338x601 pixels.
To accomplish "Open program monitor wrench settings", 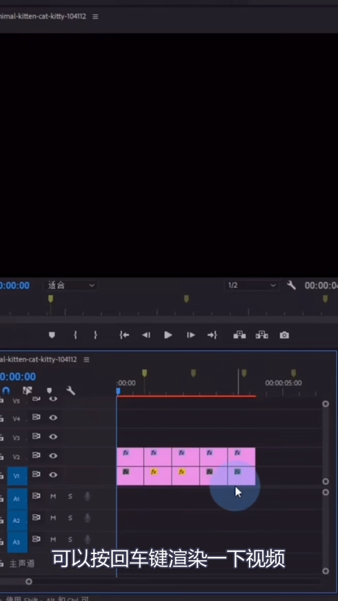I will pyautogui.click(x=291, y=285).
